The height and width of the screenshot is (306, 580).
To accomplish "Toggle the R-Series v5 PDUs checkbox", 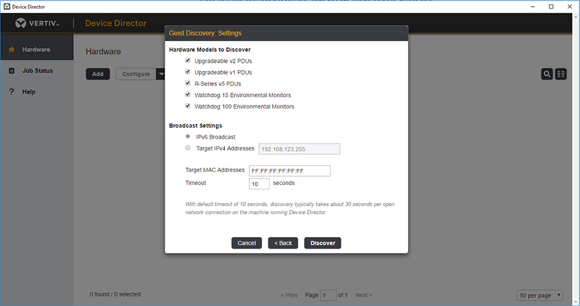I will 188,83.
